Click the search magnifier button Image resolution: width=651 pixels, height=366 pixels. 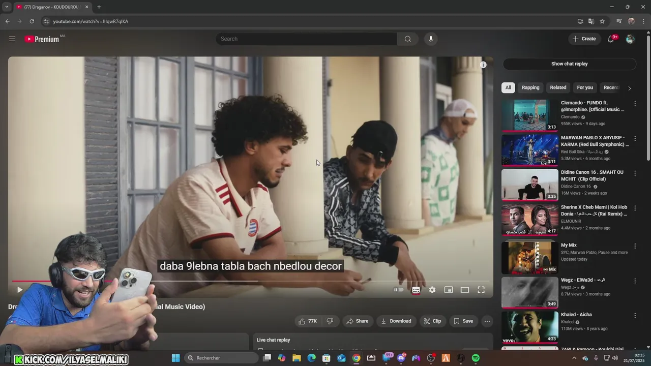(x=408, y=39)
